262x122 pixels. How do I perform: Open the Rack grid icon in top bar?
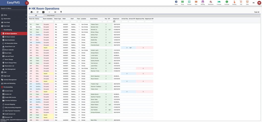196,2
